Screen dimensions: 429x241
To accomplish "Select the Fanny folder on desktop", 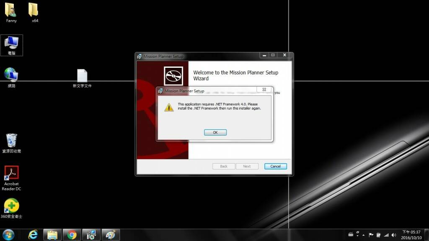I will coord(11,13).
